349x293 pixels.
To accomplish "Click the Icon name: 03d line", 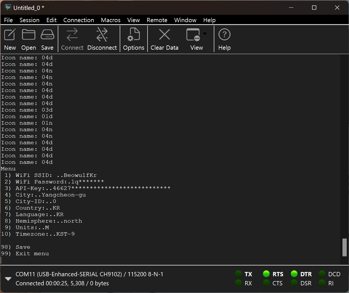I will click(27, 110).
